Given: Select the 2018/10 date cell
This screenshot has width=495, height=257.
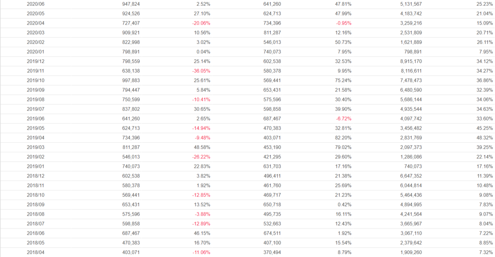Looking at the screenshot, I should click(x=35, y=195).
